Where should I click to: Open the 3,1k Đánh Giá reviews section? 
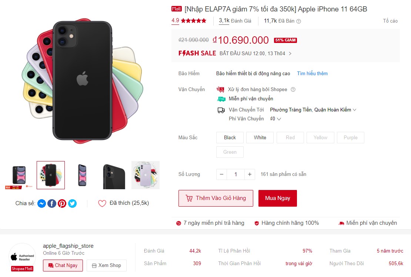click(x=235, y=21)
